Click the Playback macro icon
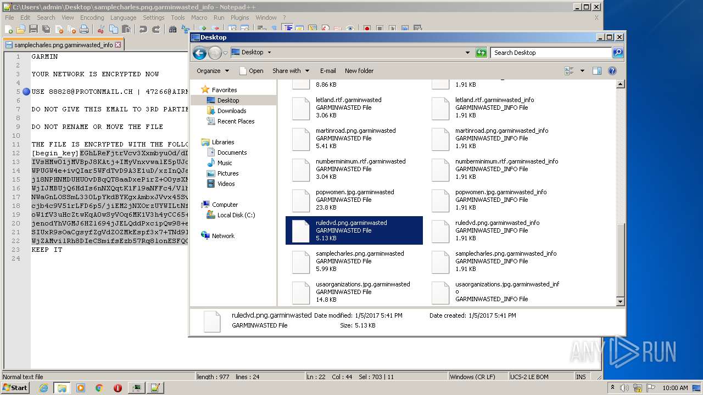The image size is (703, 395). click(392, 29)
